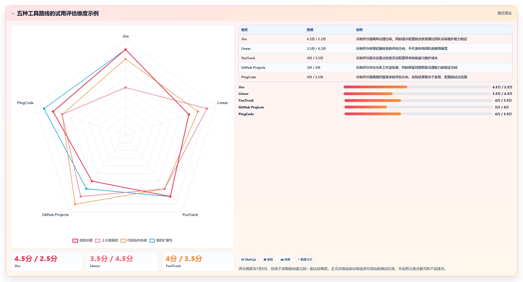This screenshot has height=282, width=523.
Task: Toggle the 流程治理 legend series
Action: (82, 240)
